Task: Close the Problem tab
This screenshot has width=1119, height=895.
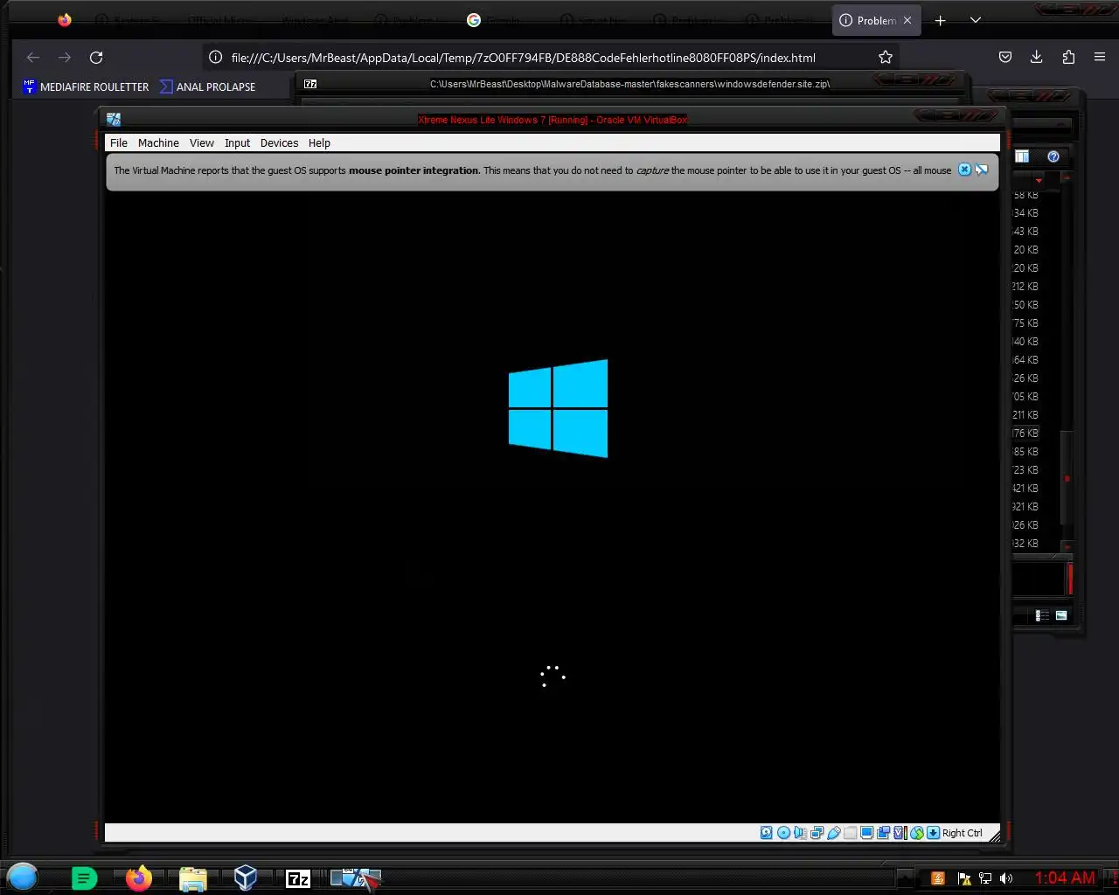Action: 907,20
